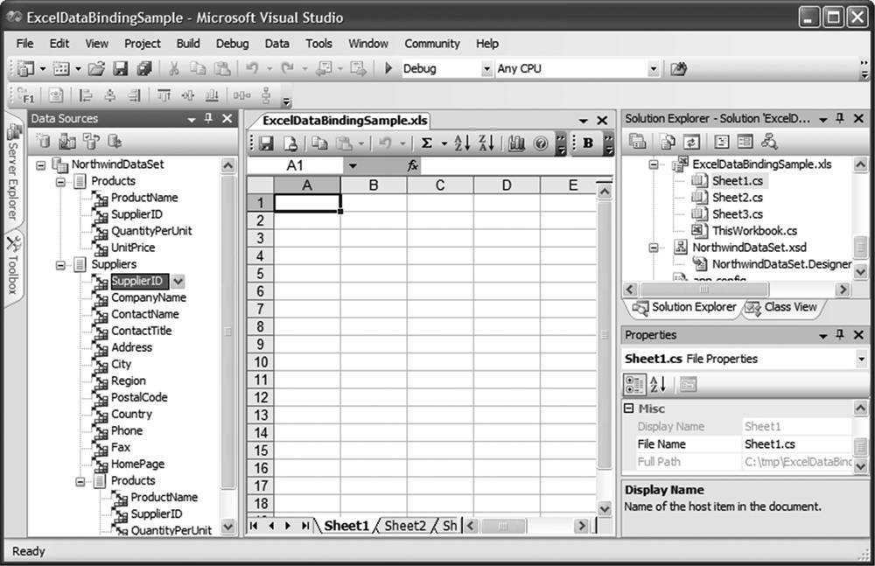Viewport: 875px width, 566px height.
Task: Click the A1 Name Box field
Action: click(x=295, y=165)
